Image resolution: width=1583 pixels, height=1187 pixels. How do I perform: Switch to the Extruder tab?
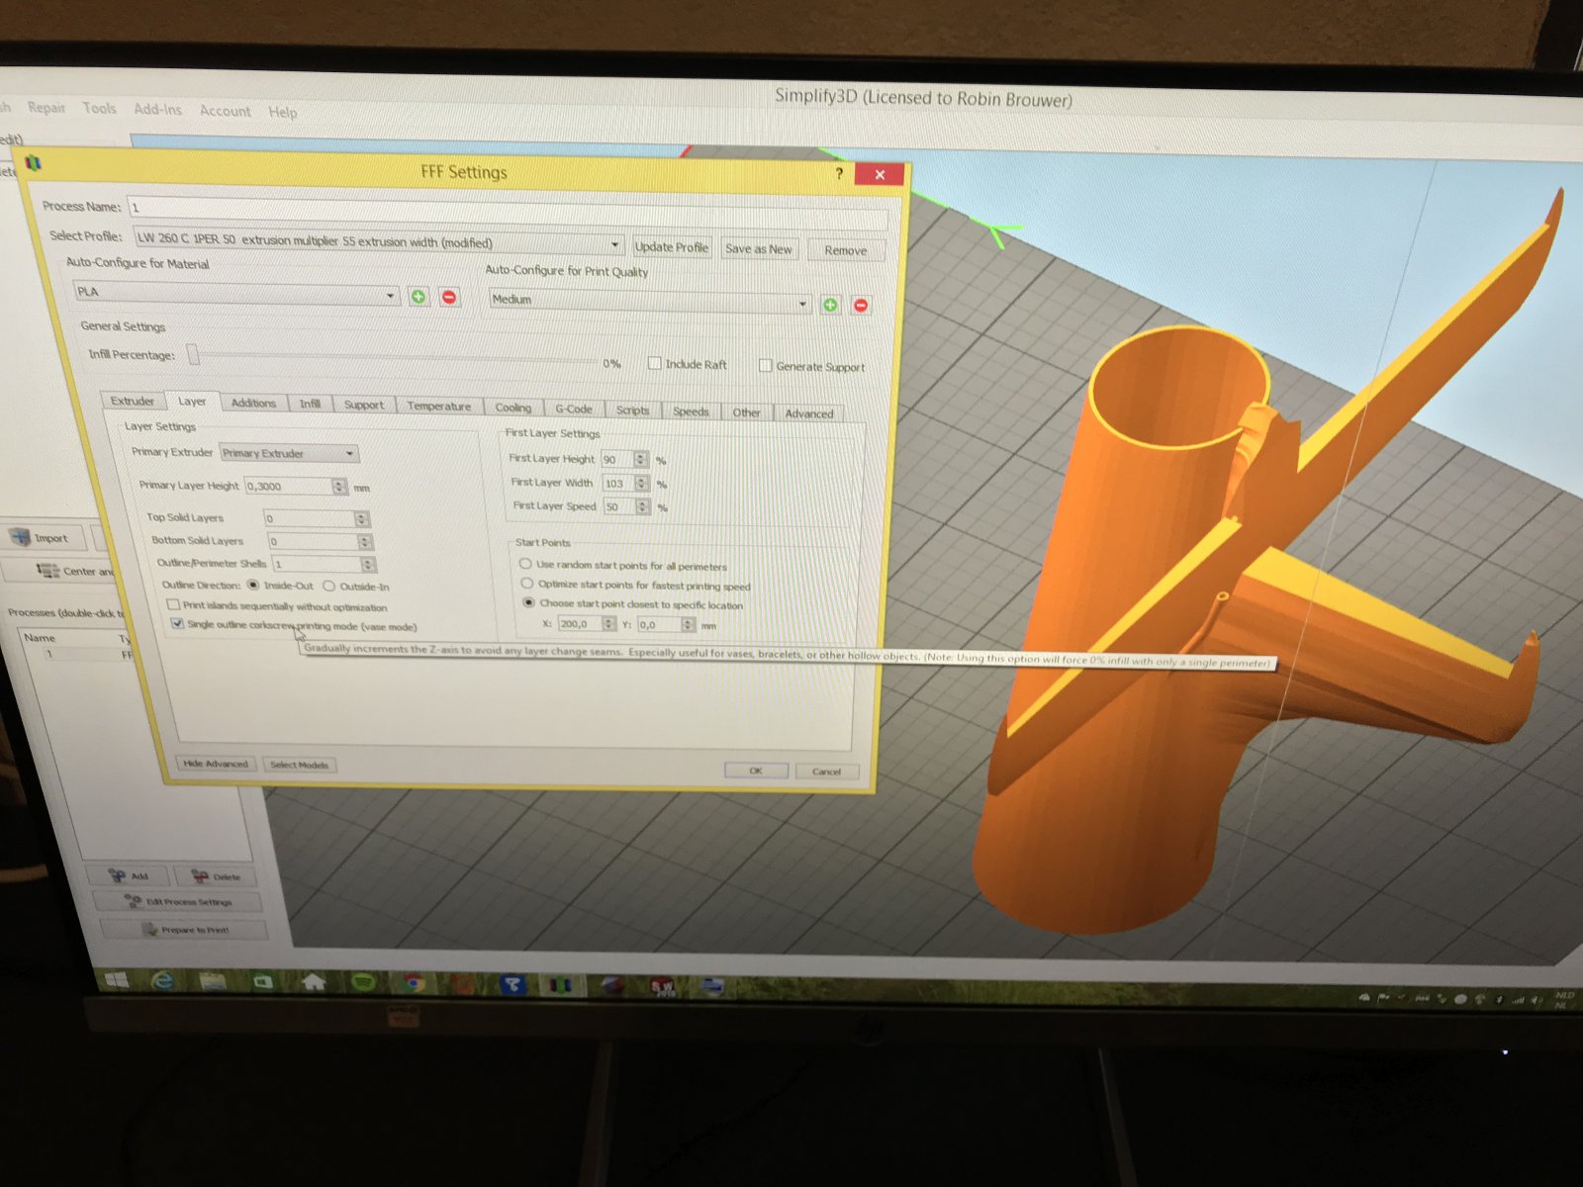click(x=133, y=401)
